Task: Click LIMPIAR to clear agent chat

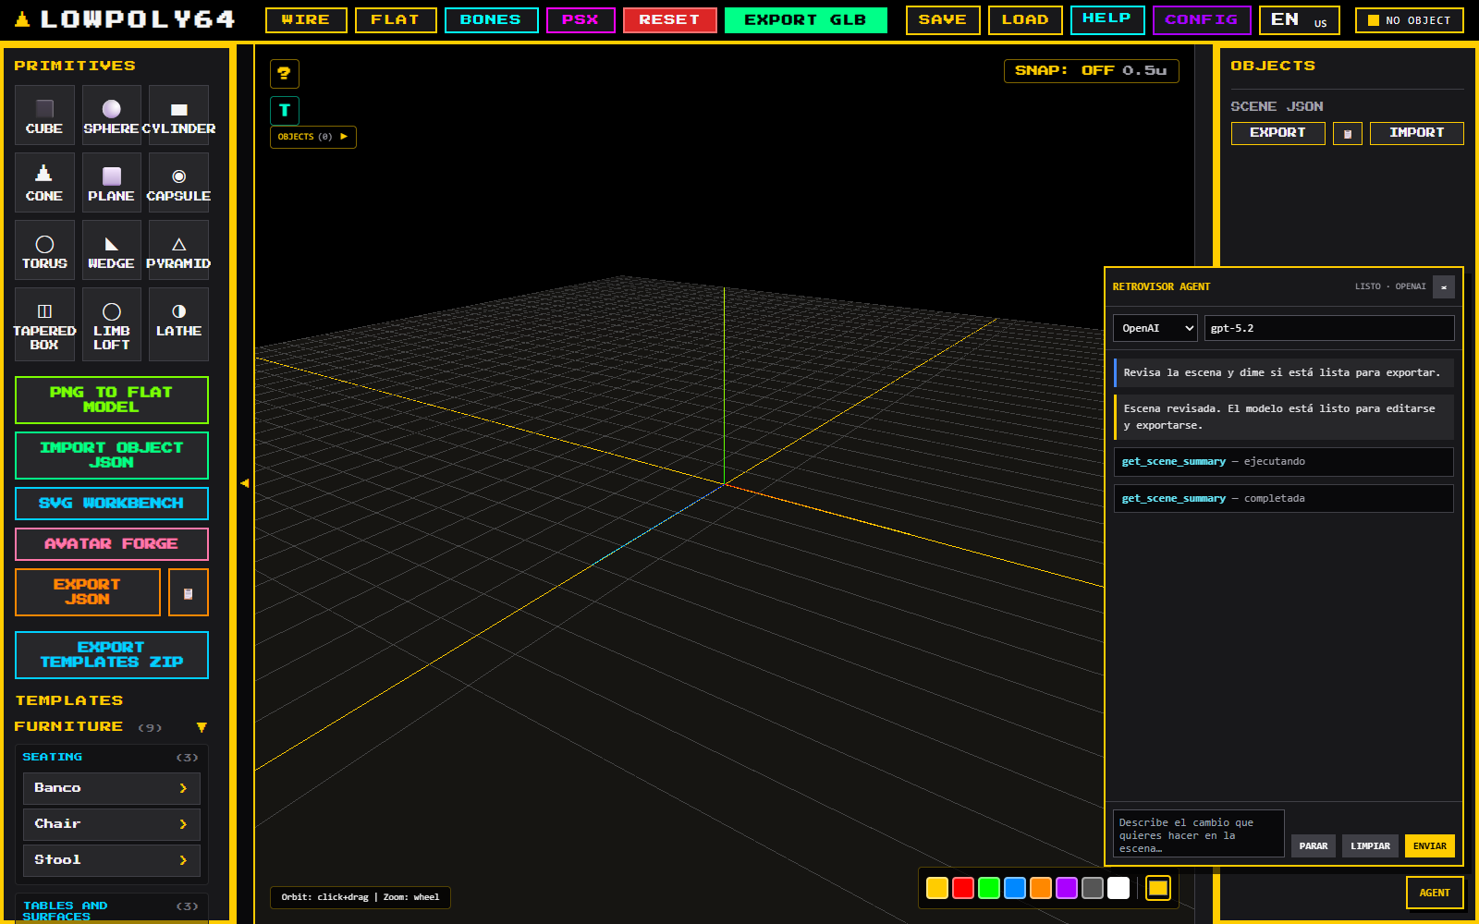Action: (x=1370, y=846)
